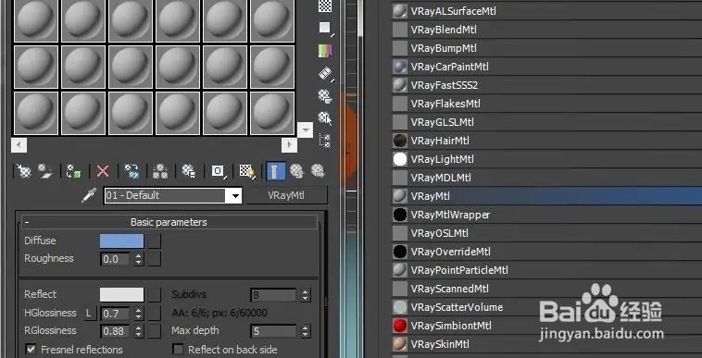Click the Reflect map slot button
Image resolution: width=702 pixels, height=358 pixels.
coord(155,294)
